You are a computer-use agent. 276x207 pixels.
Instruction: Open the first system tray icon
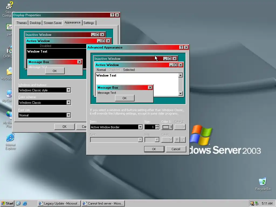(252, 203)
